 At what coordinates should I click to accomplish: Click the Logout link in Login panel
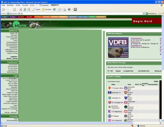click(x=15, y=105)
